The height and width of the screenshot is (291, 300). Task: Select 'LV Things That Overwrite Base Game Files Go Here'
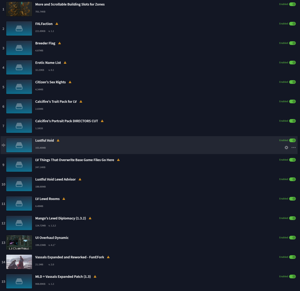(x=75, y=160)
